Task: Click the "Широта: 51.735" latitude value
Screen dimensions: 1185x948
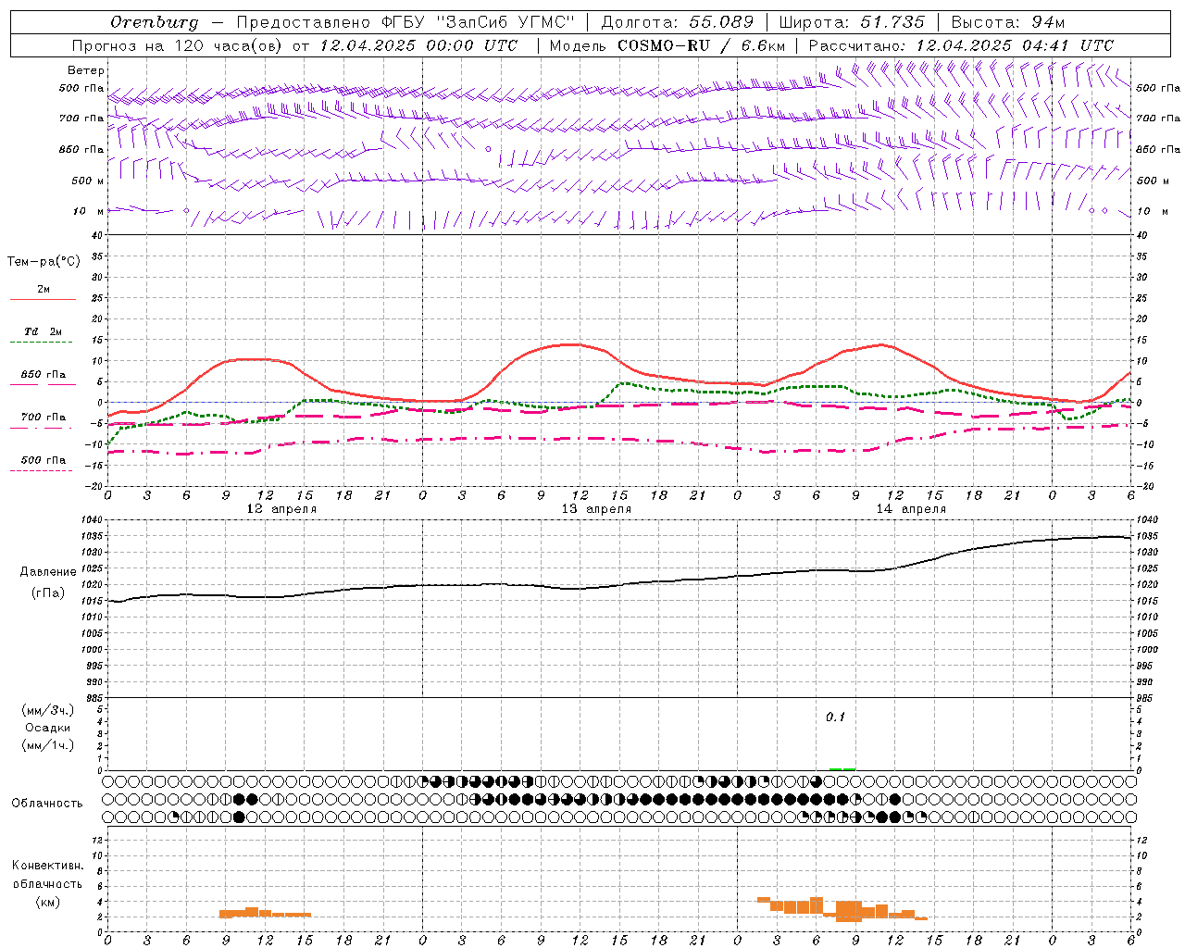Action: pyautogui.click(x=854, y=22)
